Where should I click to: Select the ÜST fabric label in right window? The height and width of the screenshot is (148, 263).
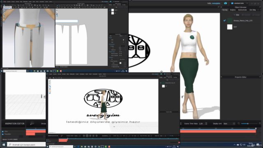pos(235,27)
